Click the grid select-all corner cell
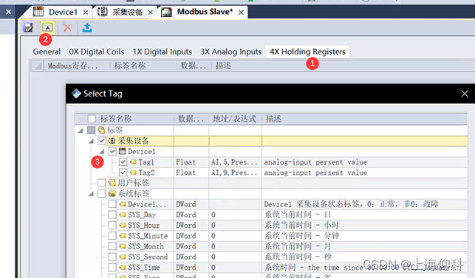Screen dimensions: 475x278 point(37,66)
